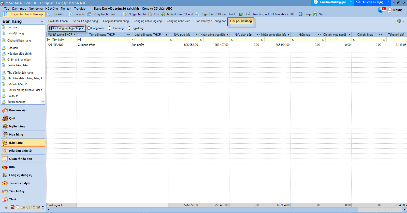Screen dimensions: 407x213
Task: Click Ngày hạch toán calendar icon
Action: 90,14
